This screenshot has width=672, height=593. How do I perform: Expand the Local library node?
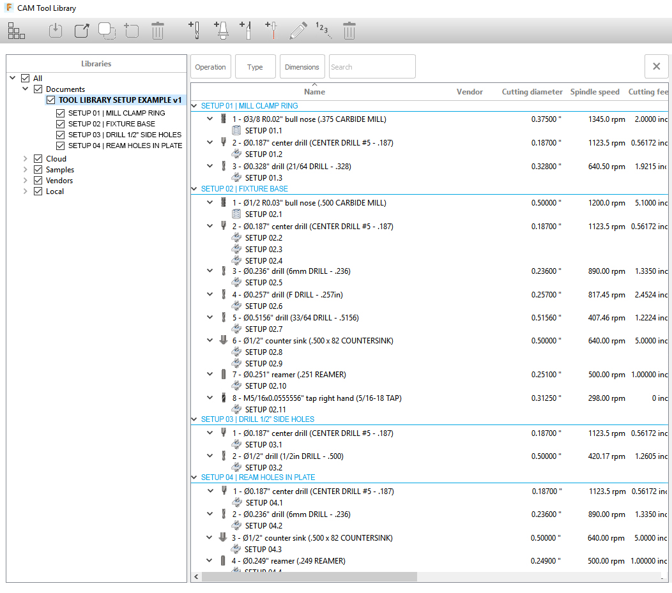26,191
